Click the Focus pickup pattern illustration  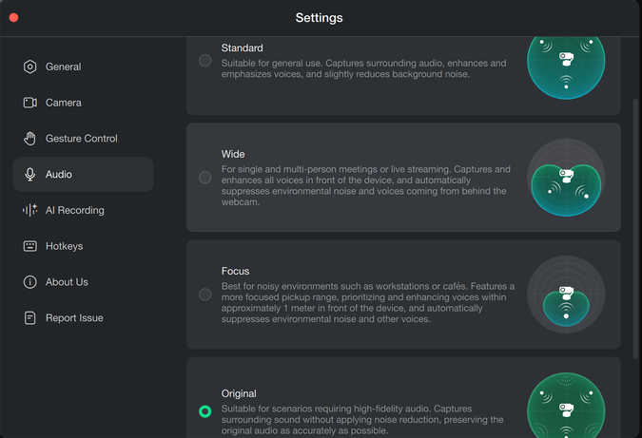[566, 295]
